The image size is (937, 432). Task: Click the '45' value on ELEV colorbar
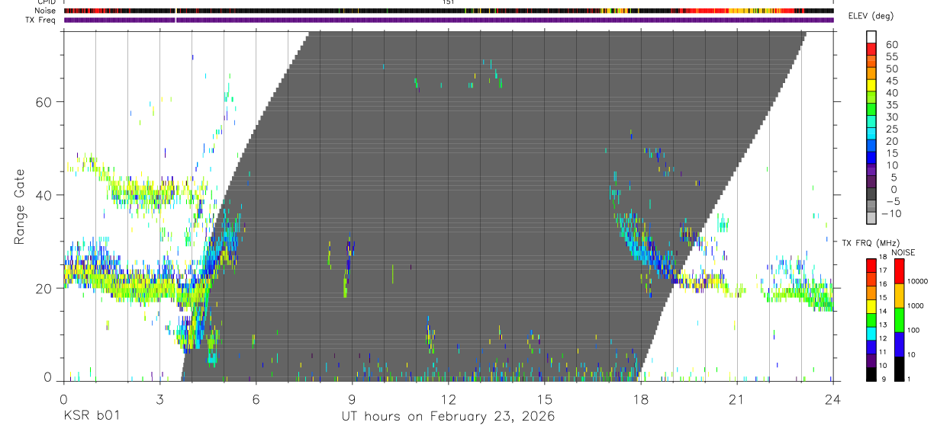pos(890,81)
